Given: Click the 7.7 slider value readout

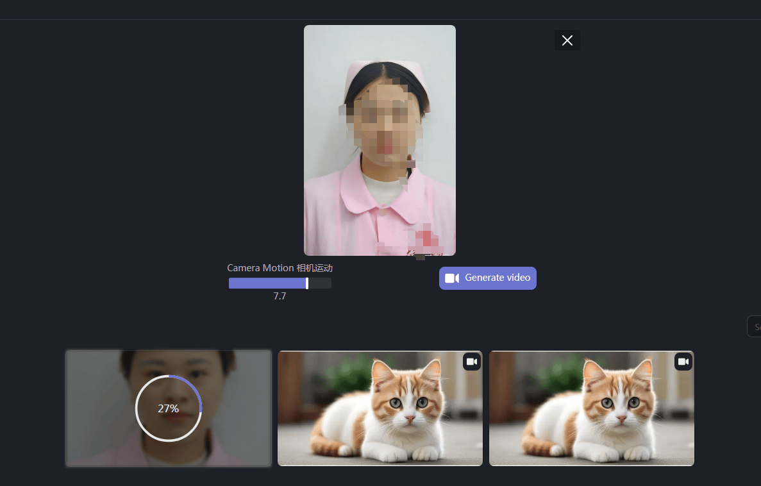Looking at the screenshot, I should click(x=280, y=296).
